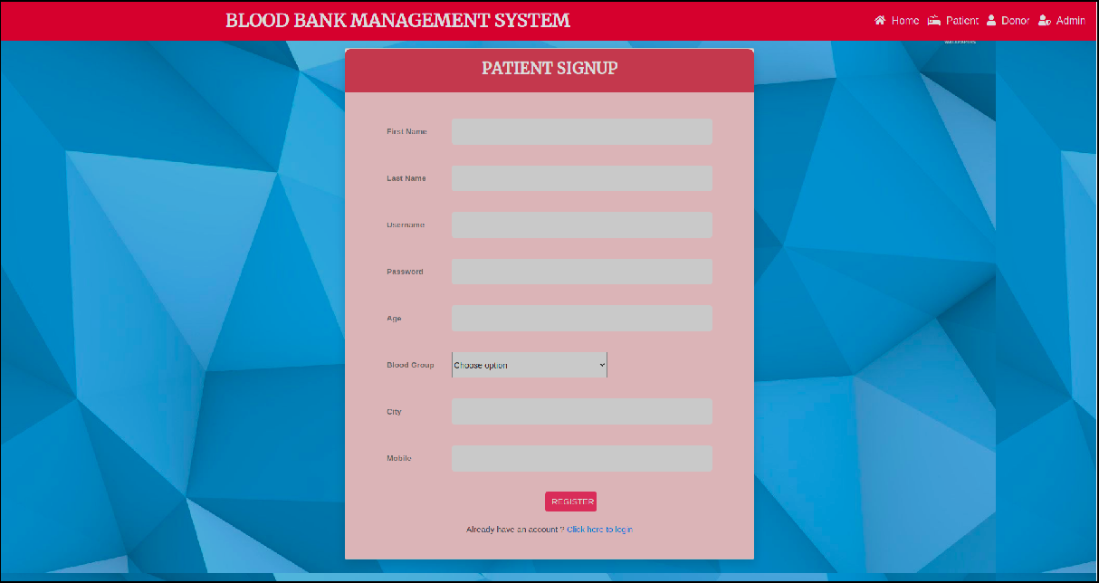This screenshot has width=1099, height=583.
Task: Click the Username input field
Action: 582,225
